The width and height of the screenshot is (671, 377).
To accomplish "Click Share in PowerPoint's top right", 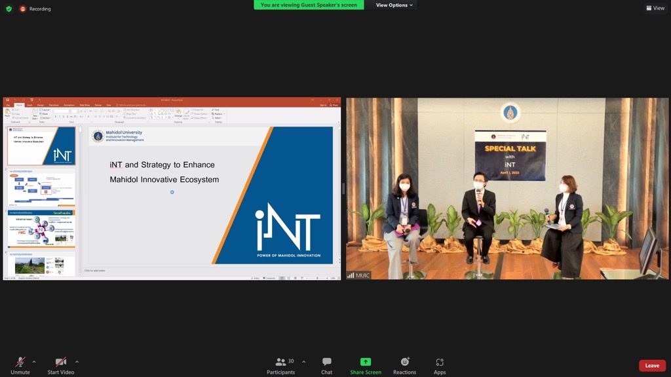I will (334, 105).
